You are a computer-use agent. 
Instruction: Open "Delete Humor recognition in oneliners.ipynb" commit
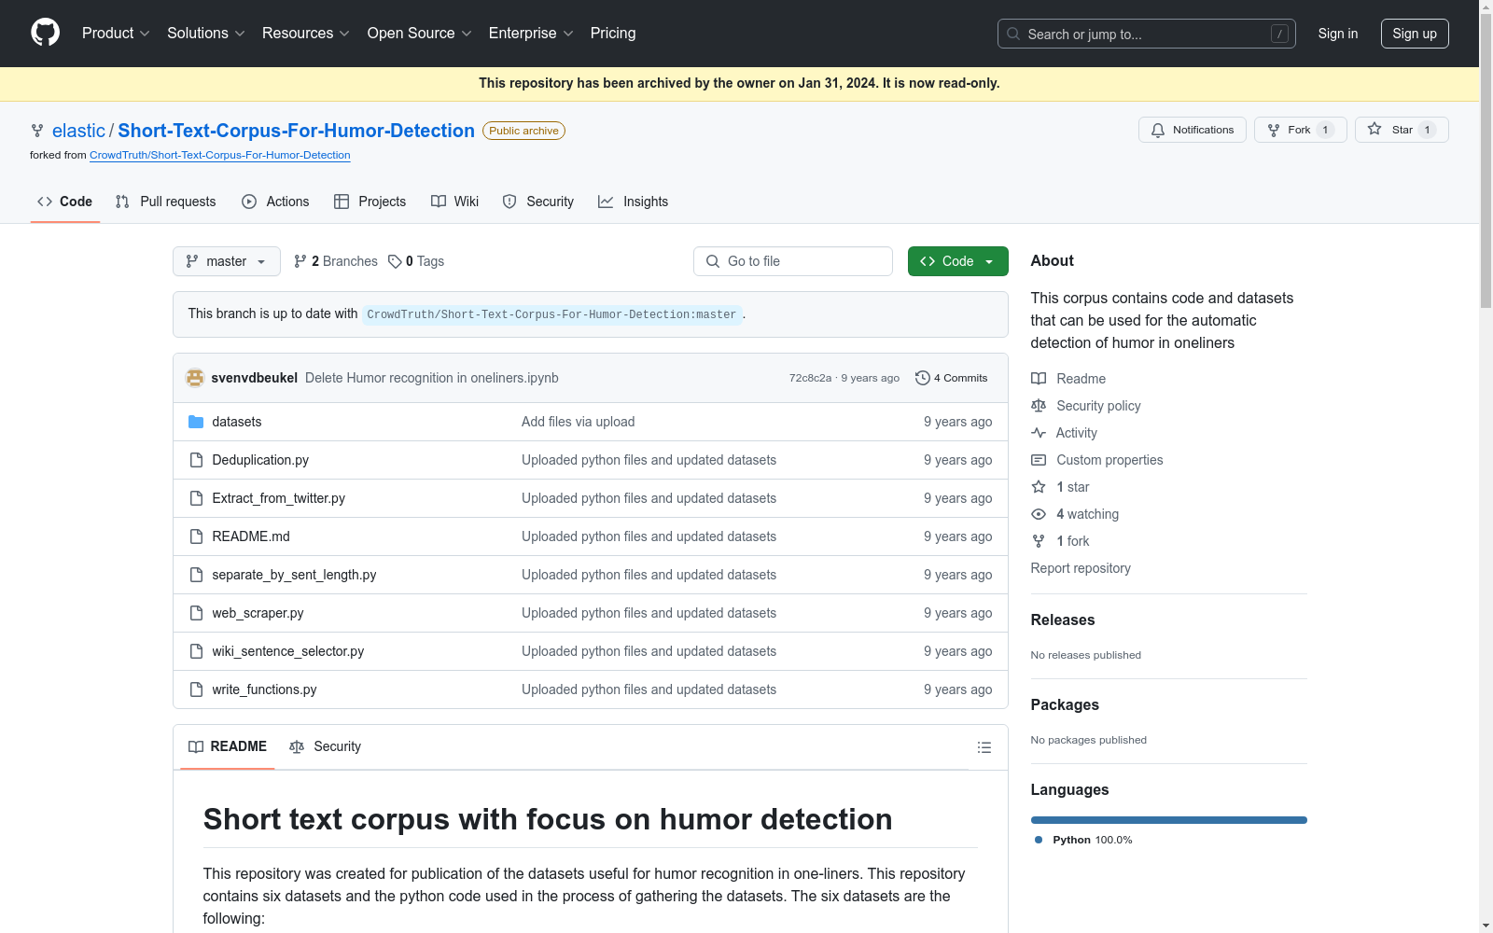[432, 378]
